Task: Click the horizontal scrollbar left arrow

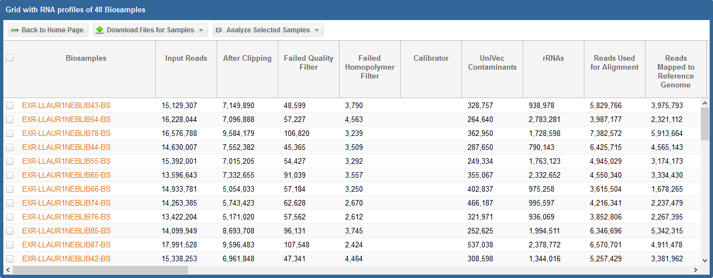Action: 7,270
